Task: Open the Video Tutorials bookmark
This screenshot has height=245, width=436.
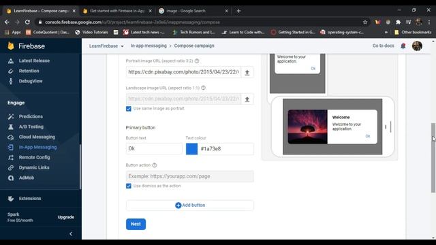Action: click(x=91, y=32)
